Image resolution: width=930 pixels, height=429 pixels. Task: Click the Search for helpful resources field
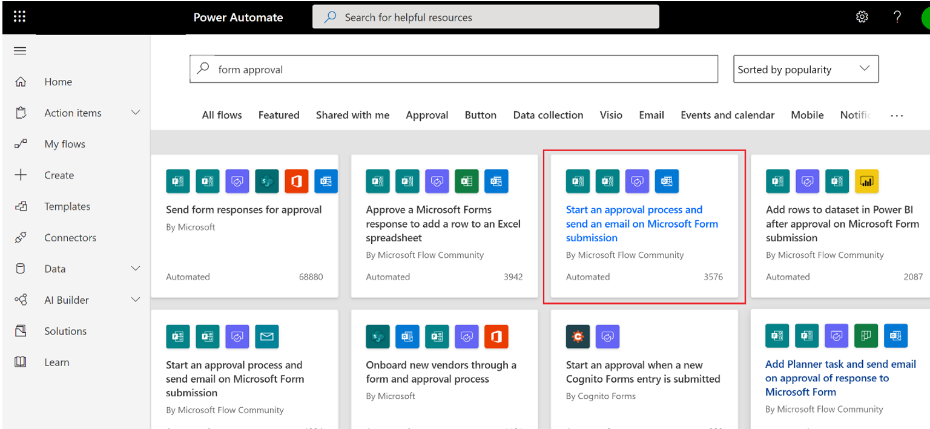point(486,17)
